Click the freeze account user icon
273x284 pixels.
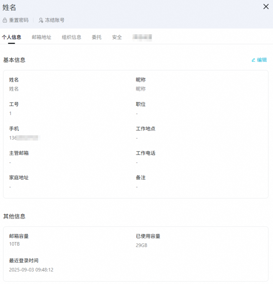(41, 20)
